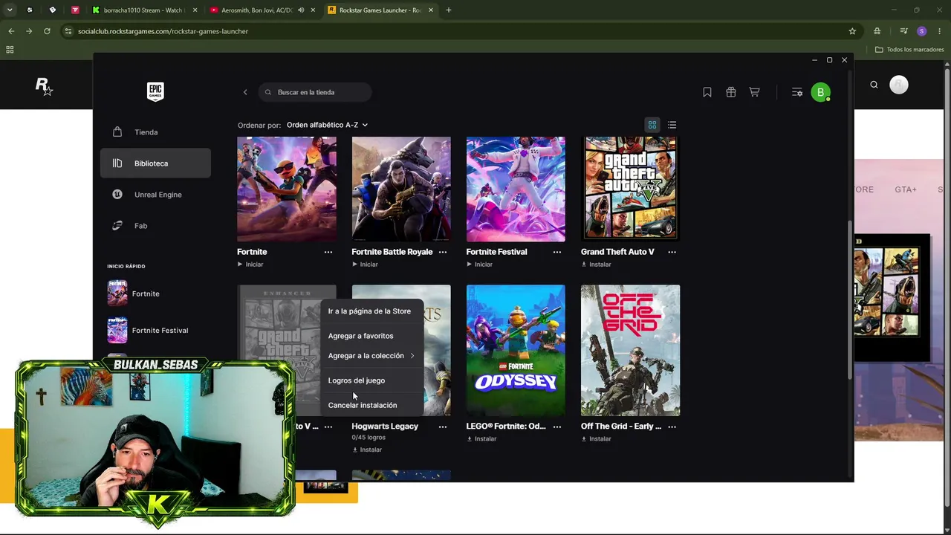Open the LEGO Fortnite Odyssey three-dot menu
The width and height of the screenshot is (951, 535).
click(x=557, y=427)
